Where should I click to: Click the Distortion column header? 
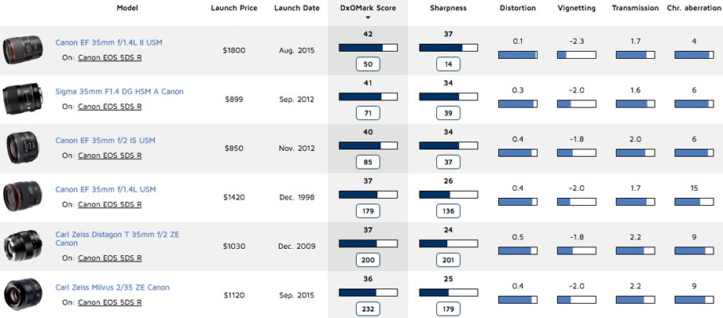tap(518, 8)
